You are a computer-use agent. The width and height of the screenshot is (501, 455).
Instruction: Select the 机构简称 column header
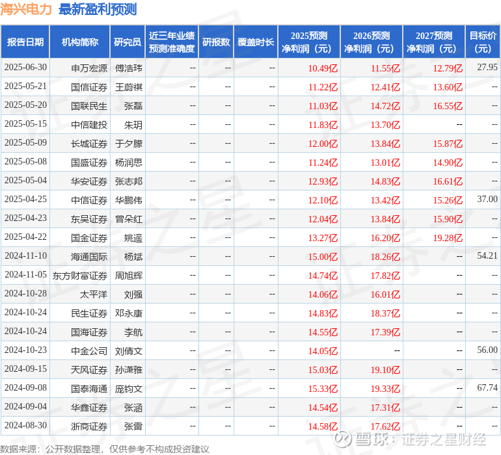pyautogui.click(x=80, y=42)
